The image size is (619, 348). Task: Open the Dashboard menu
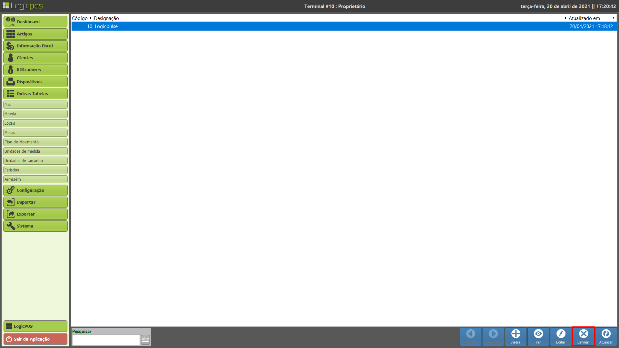pyautogui.click(x=35, y=22)
